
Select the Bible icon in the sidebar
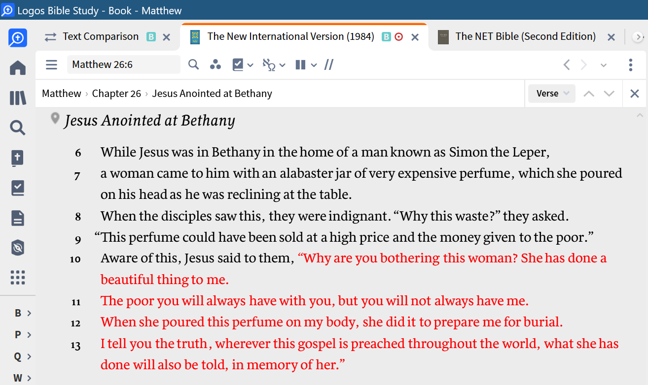pos(18,158)
